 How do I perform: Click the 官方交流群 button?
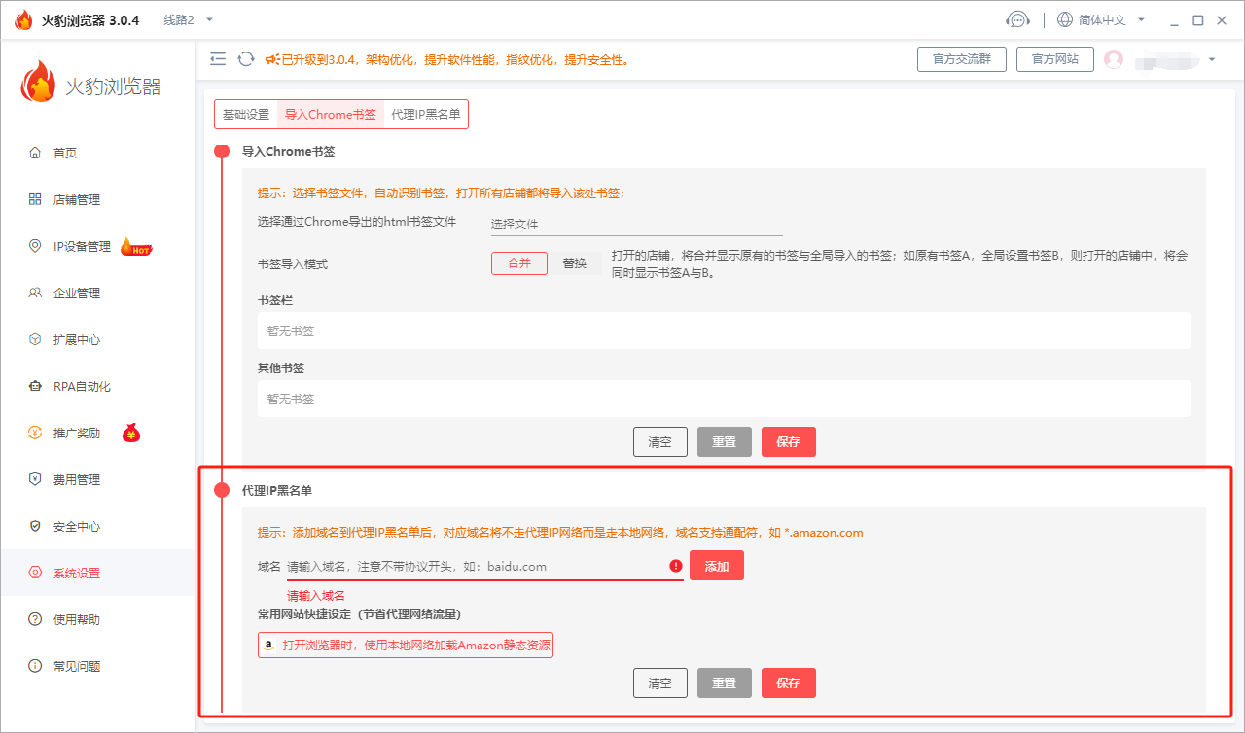coord(962,59)
